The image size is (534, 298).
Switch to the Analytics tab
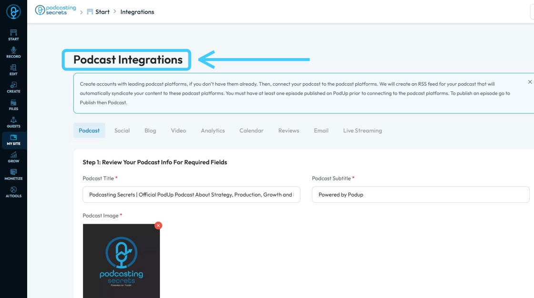[213, 130]
